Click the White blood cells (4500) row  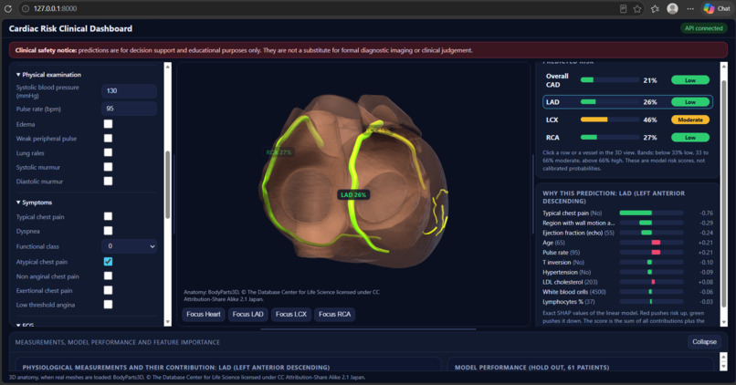[x=627, y=292]
